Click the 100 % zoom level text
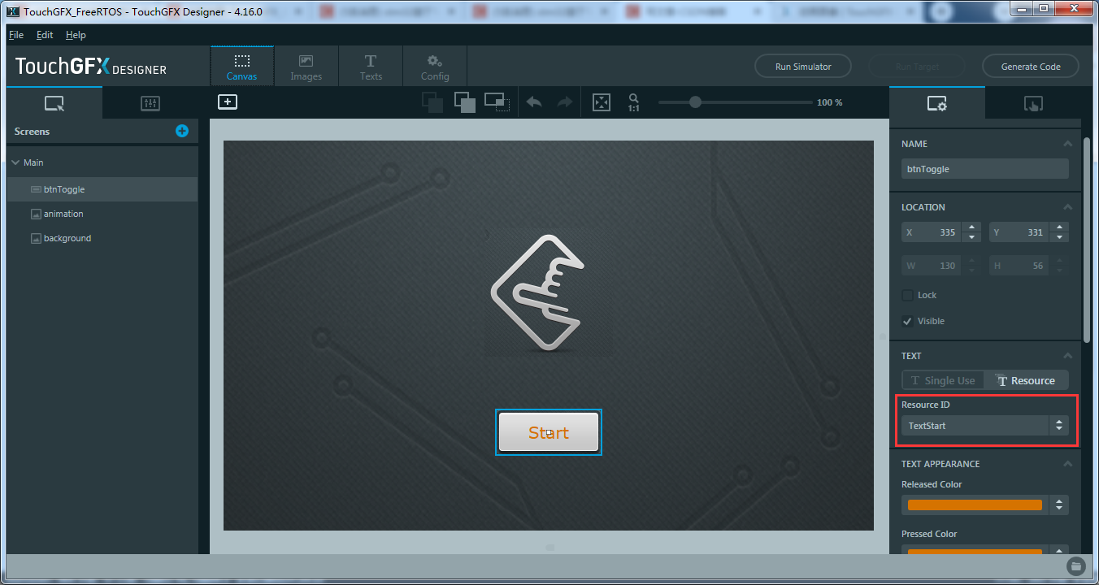Screen dimensions: 1099x585 (x=829, y=102)
